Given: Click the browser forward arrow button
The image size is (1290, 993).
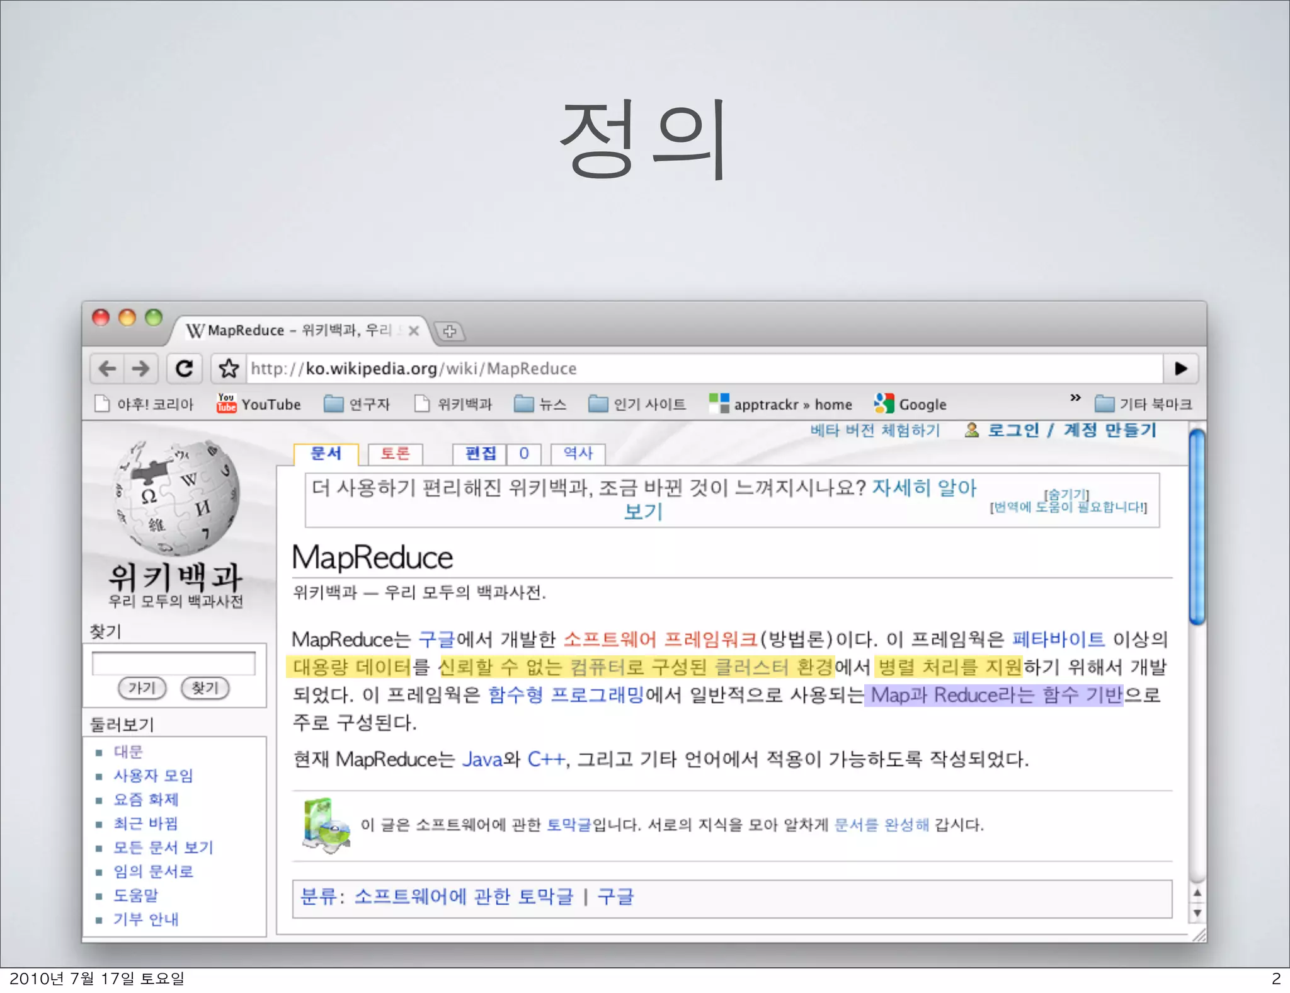Looking at the screenshot, I should pos(140,368).
